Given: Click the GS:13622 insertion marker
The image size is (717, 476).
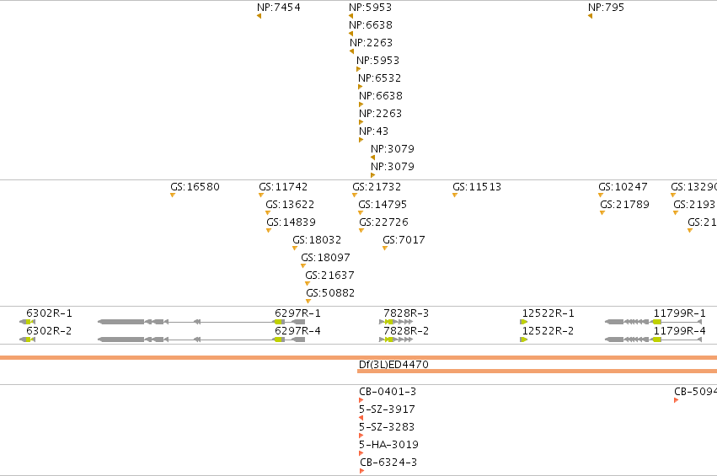Looking at the screenshot, I should coord(268,213).
